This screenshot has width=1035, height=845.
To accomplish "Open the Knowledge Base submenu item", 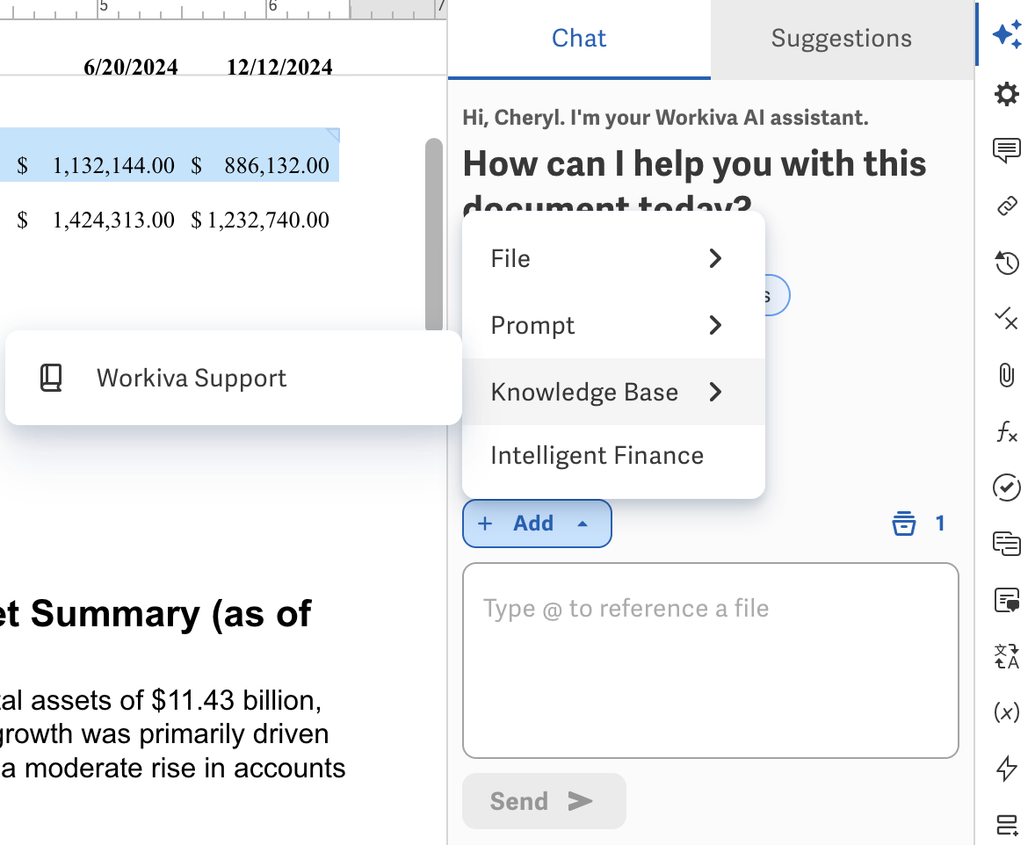I will pos(613,392).
